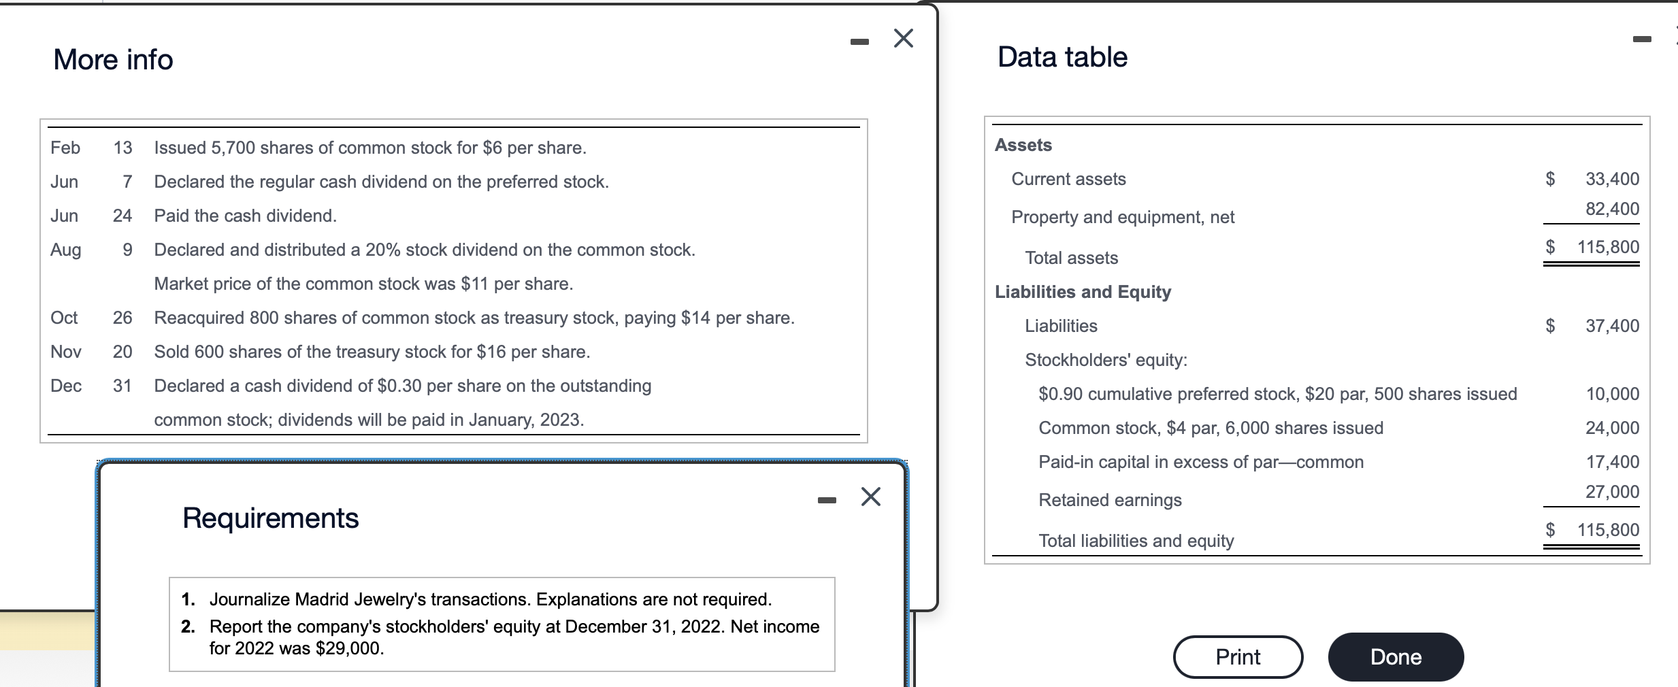Close the Requirements window
This screenshot has height=687, width=1678.
(x=871, y=498)
